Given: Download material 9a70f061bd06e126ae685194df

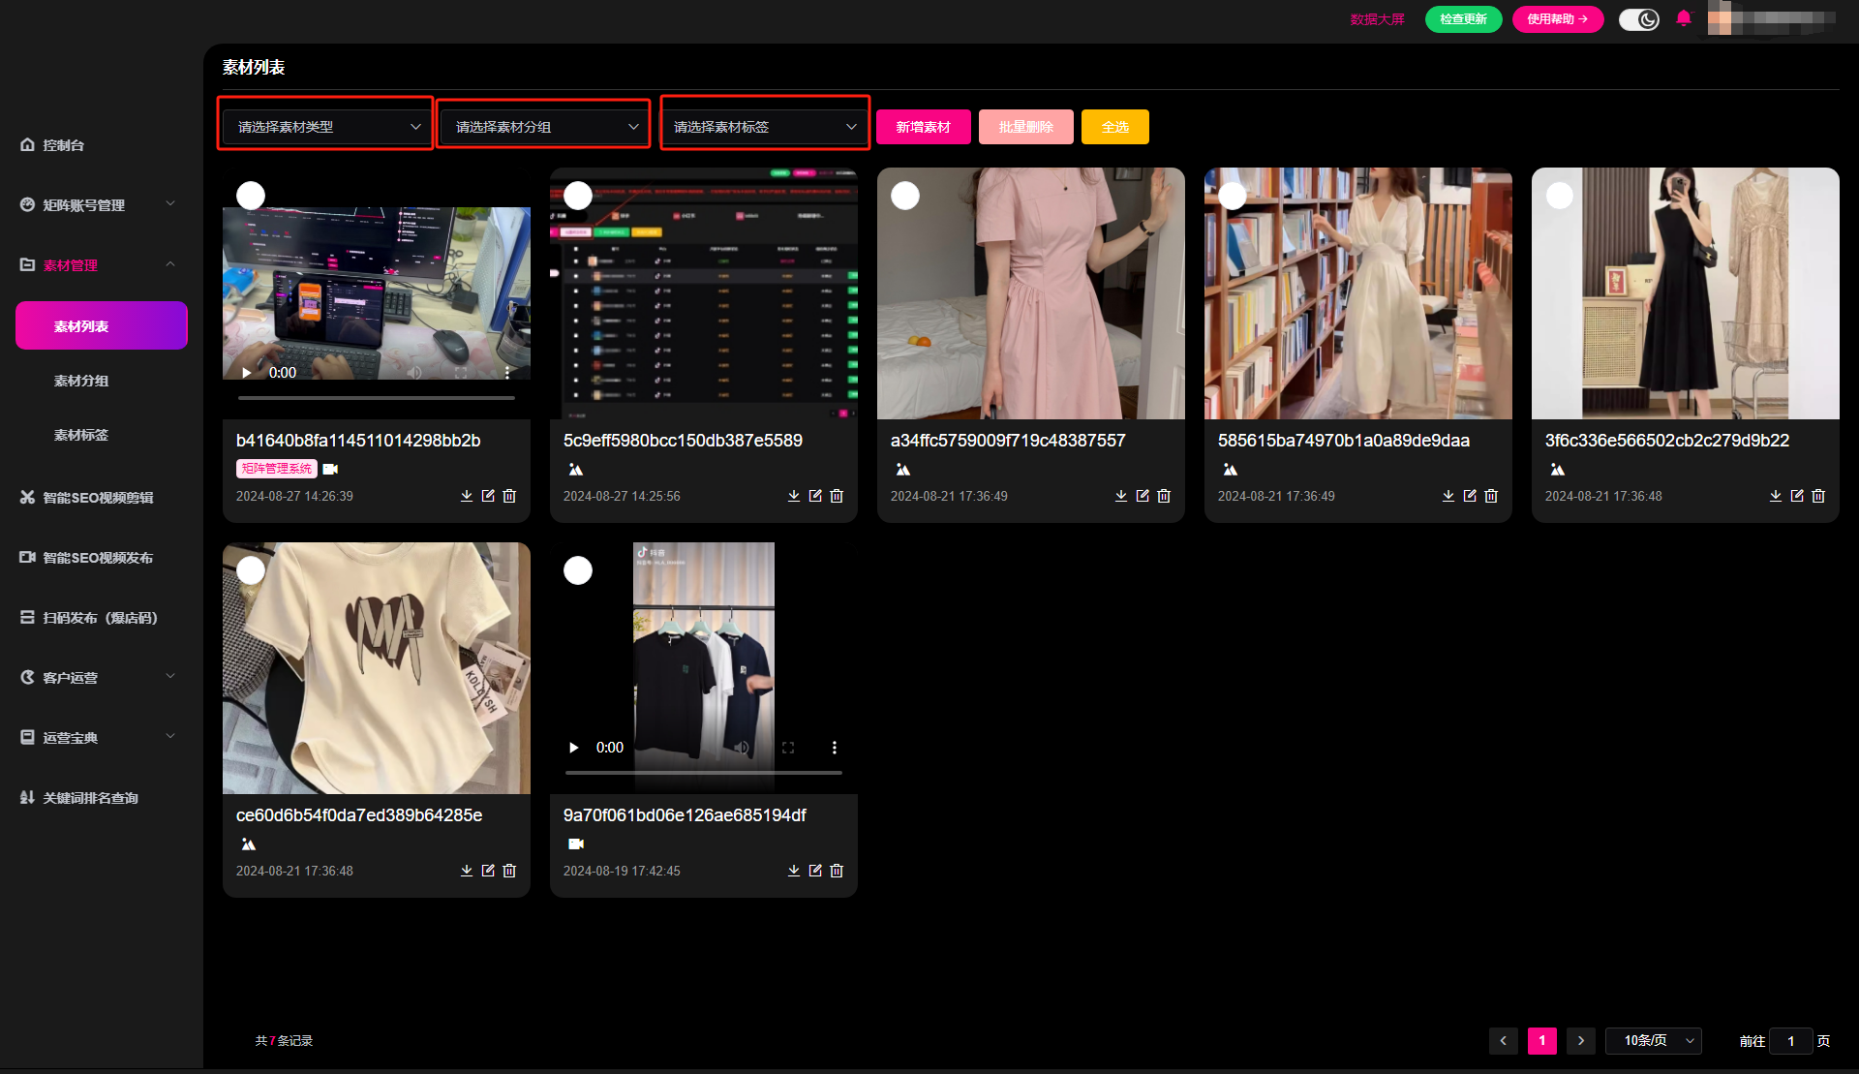Looking at the screenshot, I should (x=794, y=871).
